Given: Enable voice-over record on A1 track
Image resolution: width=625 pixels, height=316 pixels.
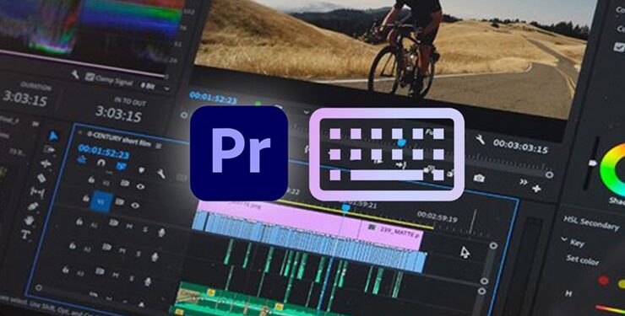Looking at the screenshot, I should tap(161, 232).
